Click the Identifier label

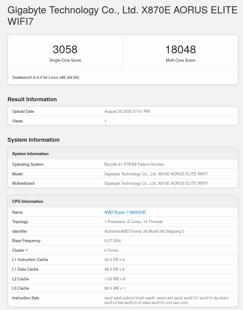(x=20, y=231)
